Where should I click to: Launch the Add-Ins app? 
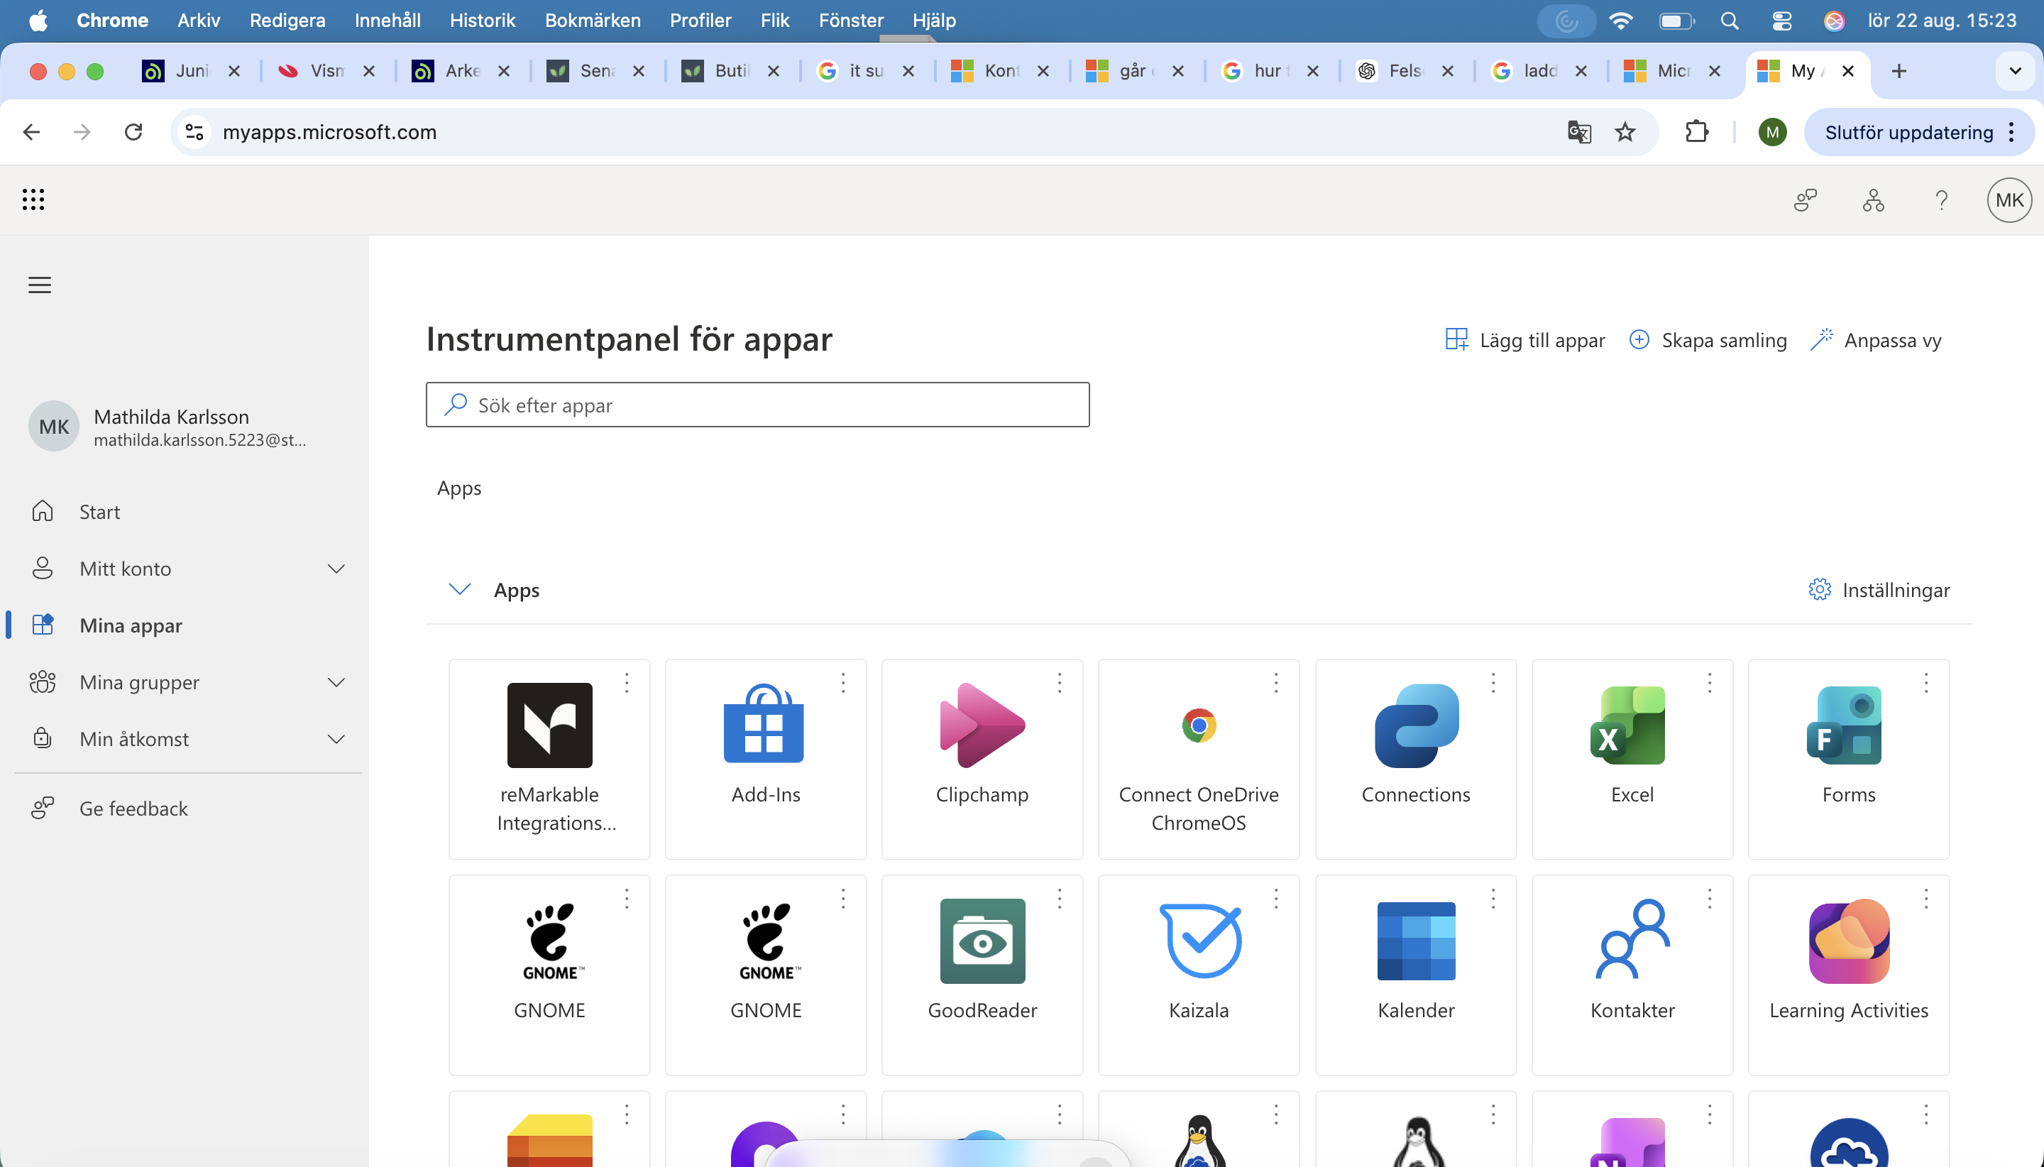click(x=765, y=758)
